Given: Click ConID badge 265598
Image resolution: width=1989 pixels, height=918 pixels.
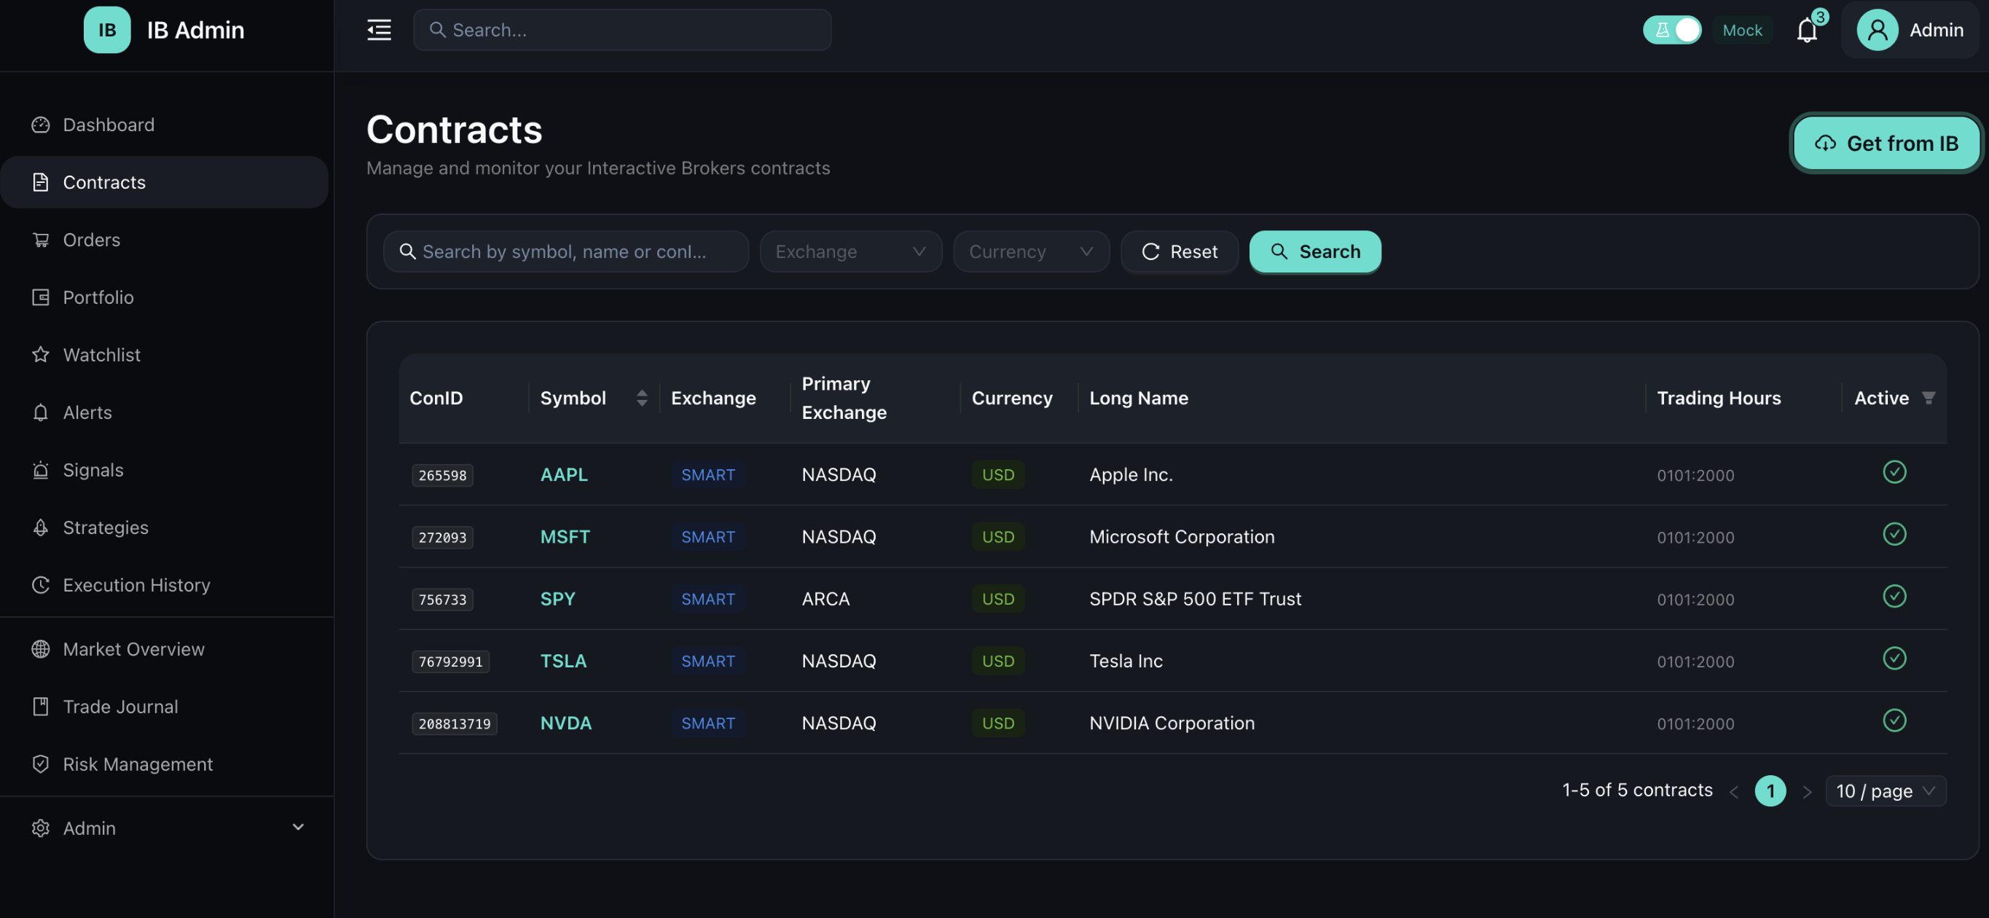Looking at the screenshot, I should [x=442, y=475].
